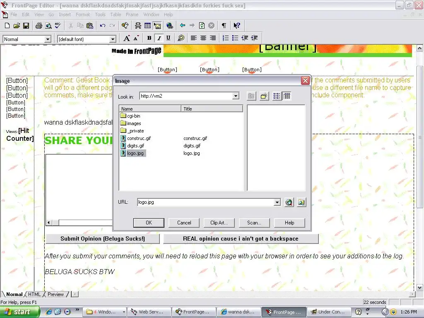424x318 pixels.
Task: Click the Up One Level folder icon in dialog
Action: [x=251, y=96]
